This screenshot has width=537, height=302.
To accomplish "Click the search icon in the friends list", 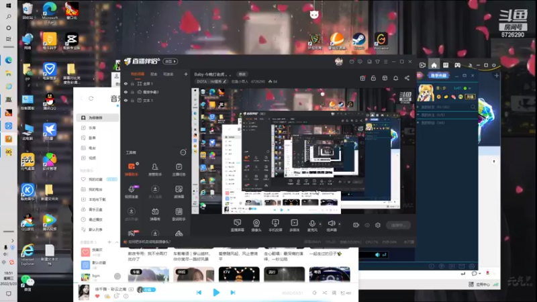I will point(473,107).
